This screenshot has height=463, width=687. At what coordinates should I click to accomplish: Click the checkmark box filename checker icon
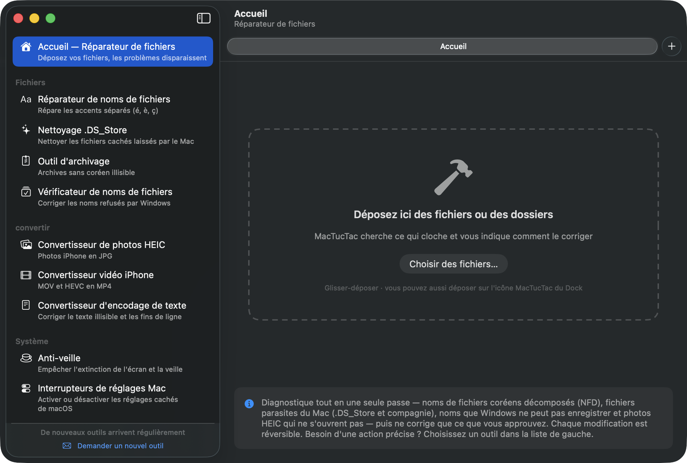pyautogui.click(x=26, y=192)
